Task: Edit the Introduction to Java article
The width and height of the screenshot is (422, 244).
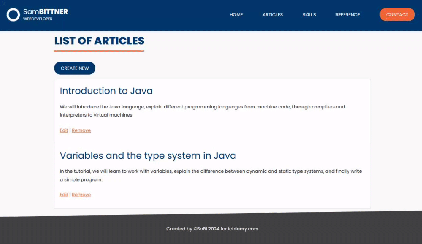Action: [64, 130]
